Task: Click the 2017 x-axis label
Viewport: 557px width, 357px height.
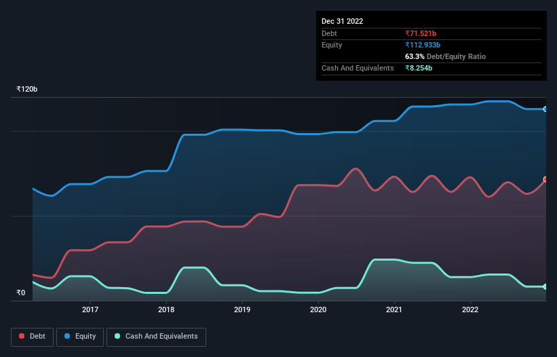Action: point(90,309)
